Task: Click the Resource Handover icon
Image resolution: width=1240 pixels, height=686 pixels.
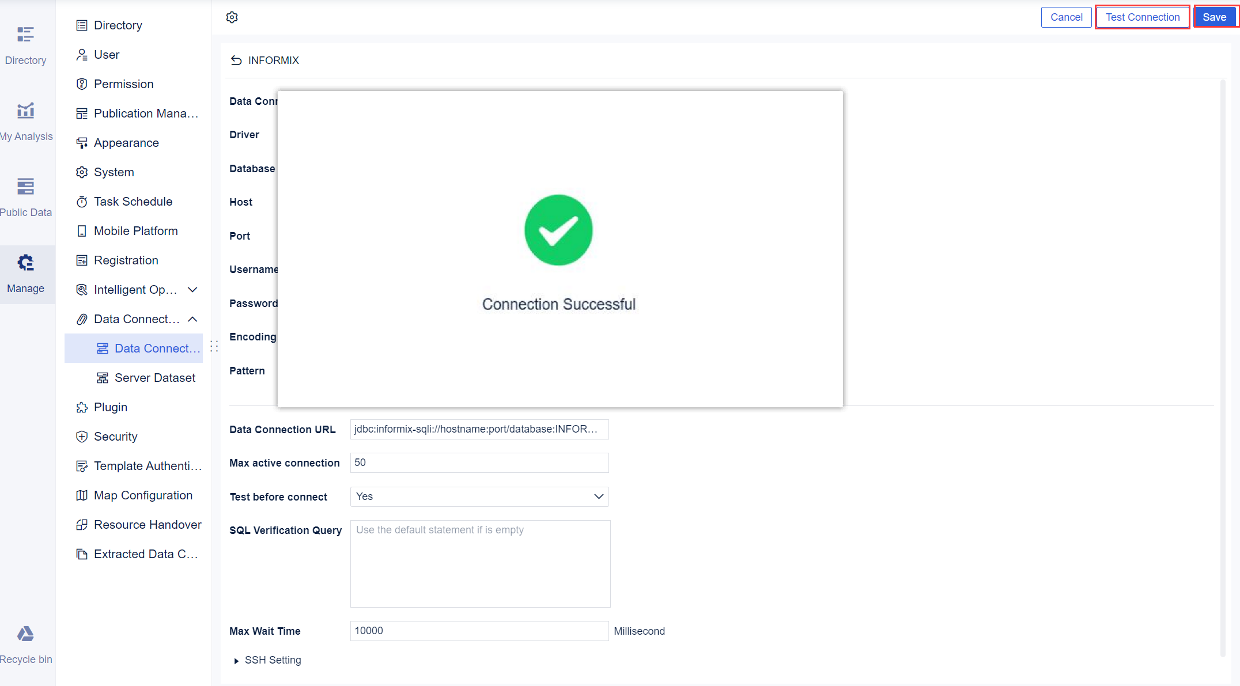Action: (x=82, y=525)
